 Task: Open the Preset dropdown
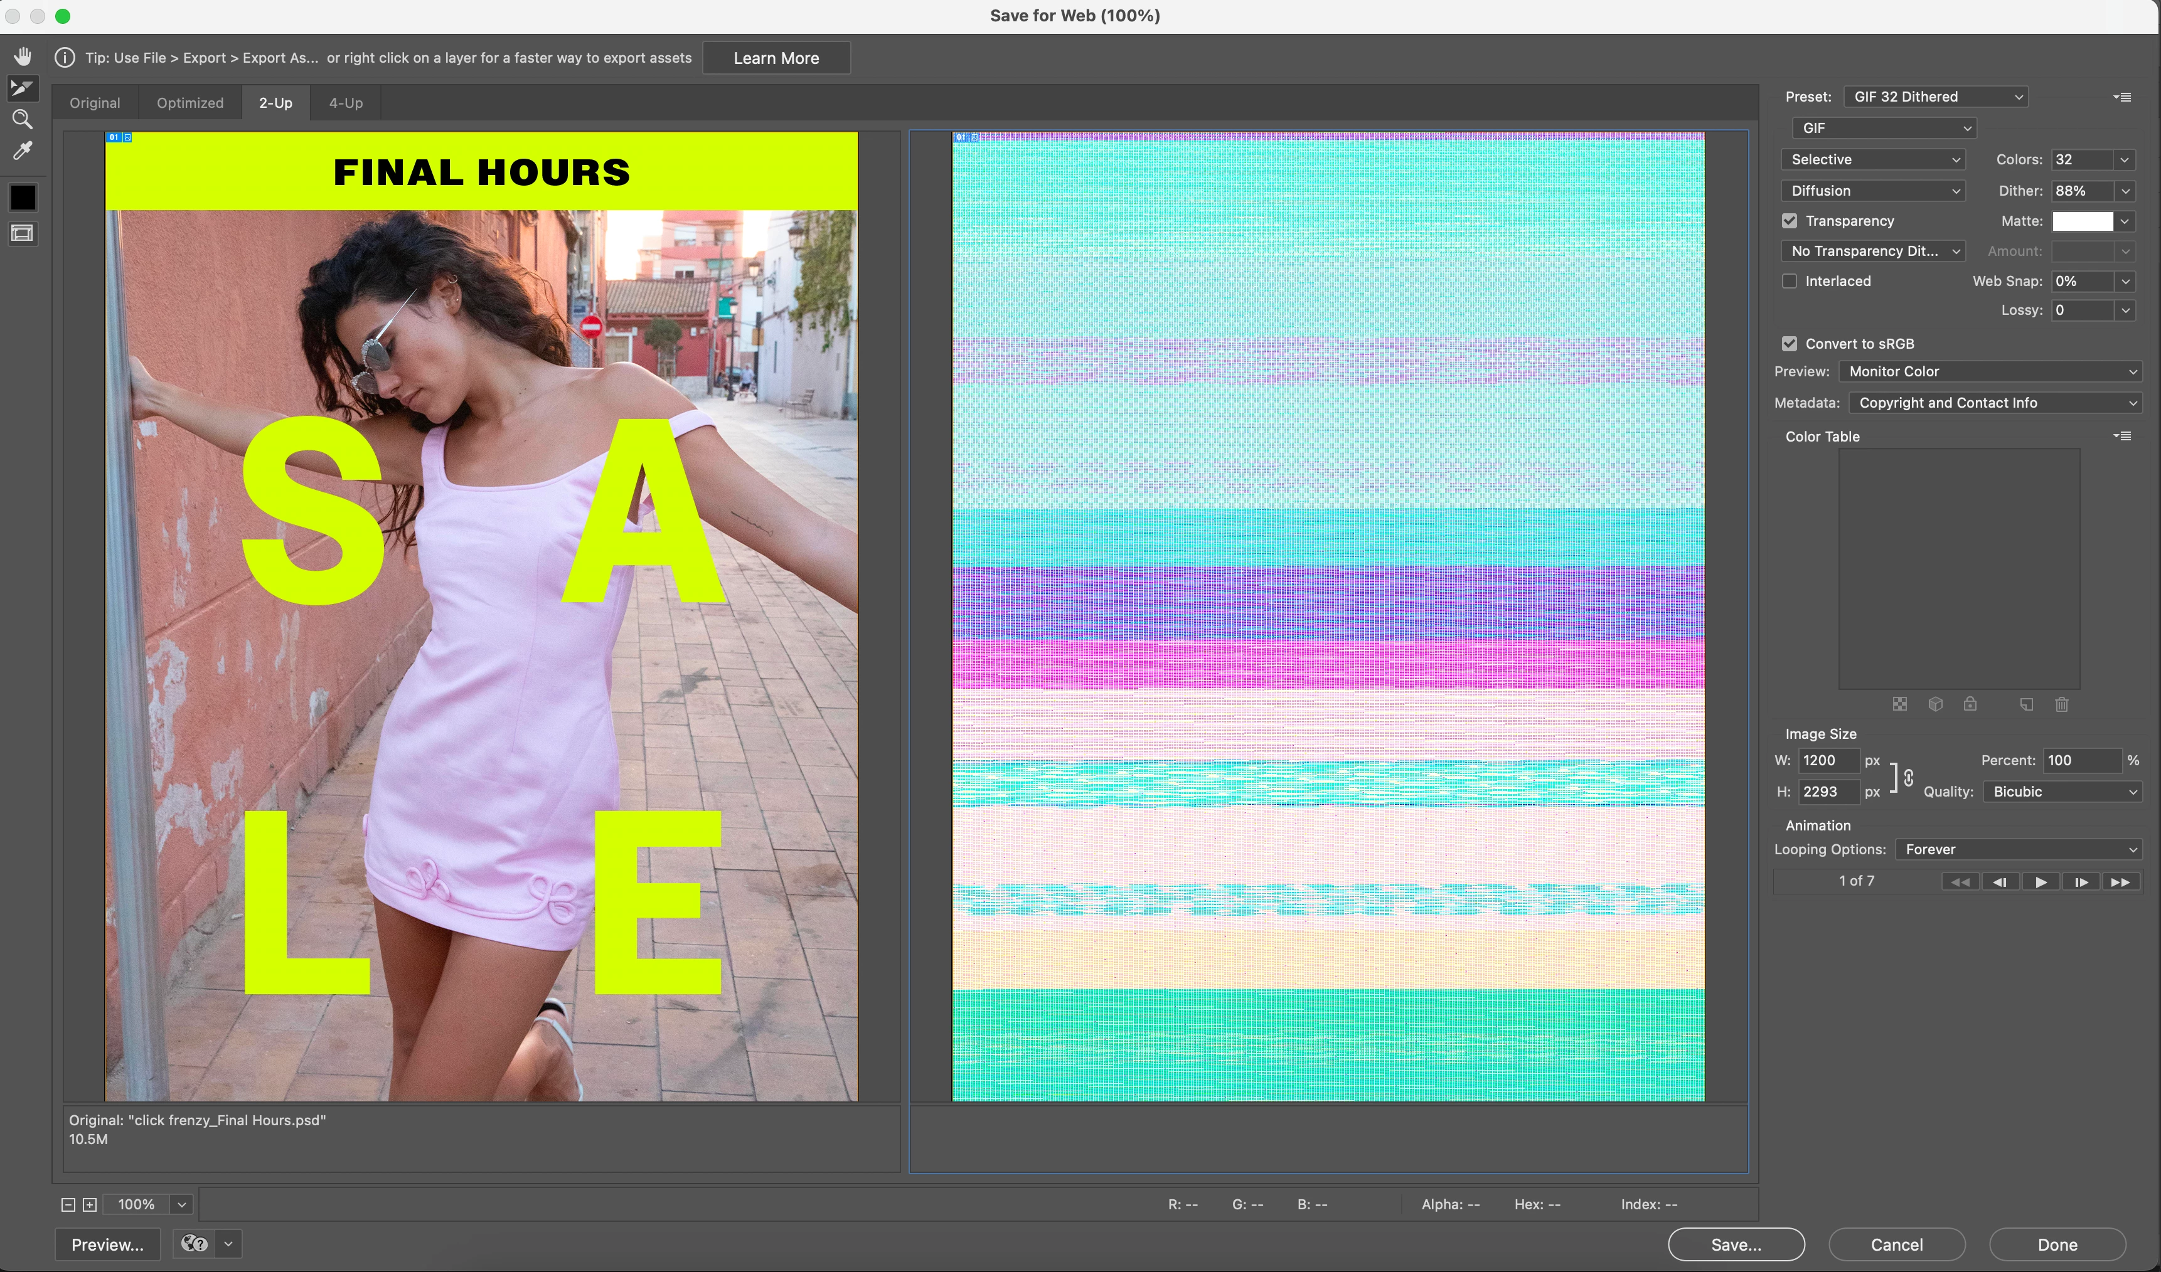1936,97
